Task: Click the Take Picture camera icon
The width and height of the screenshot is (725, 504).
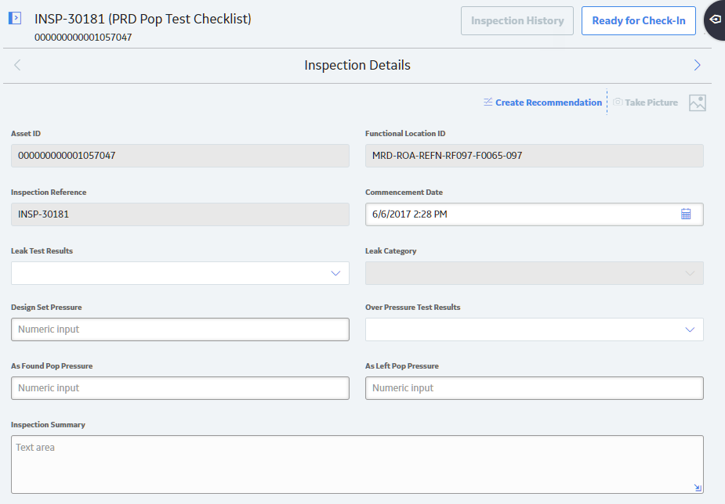Action: tap(618, 102)
